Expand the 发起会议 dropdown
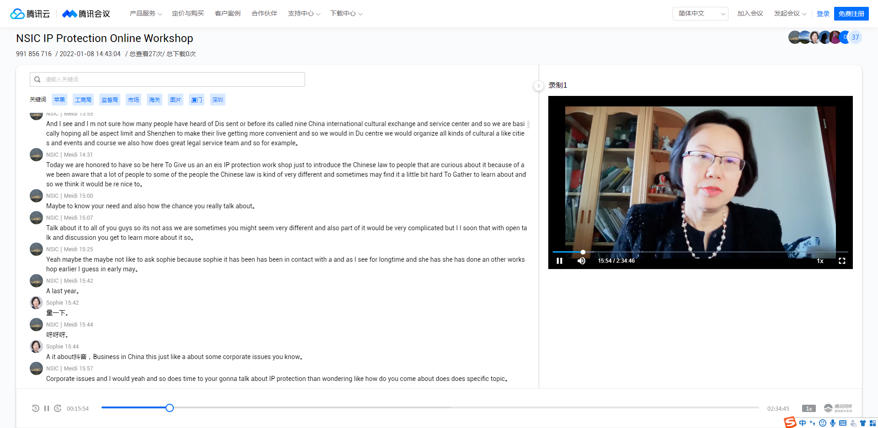The height and width of the screenshot is (428, 878). [x=790, y=14]
